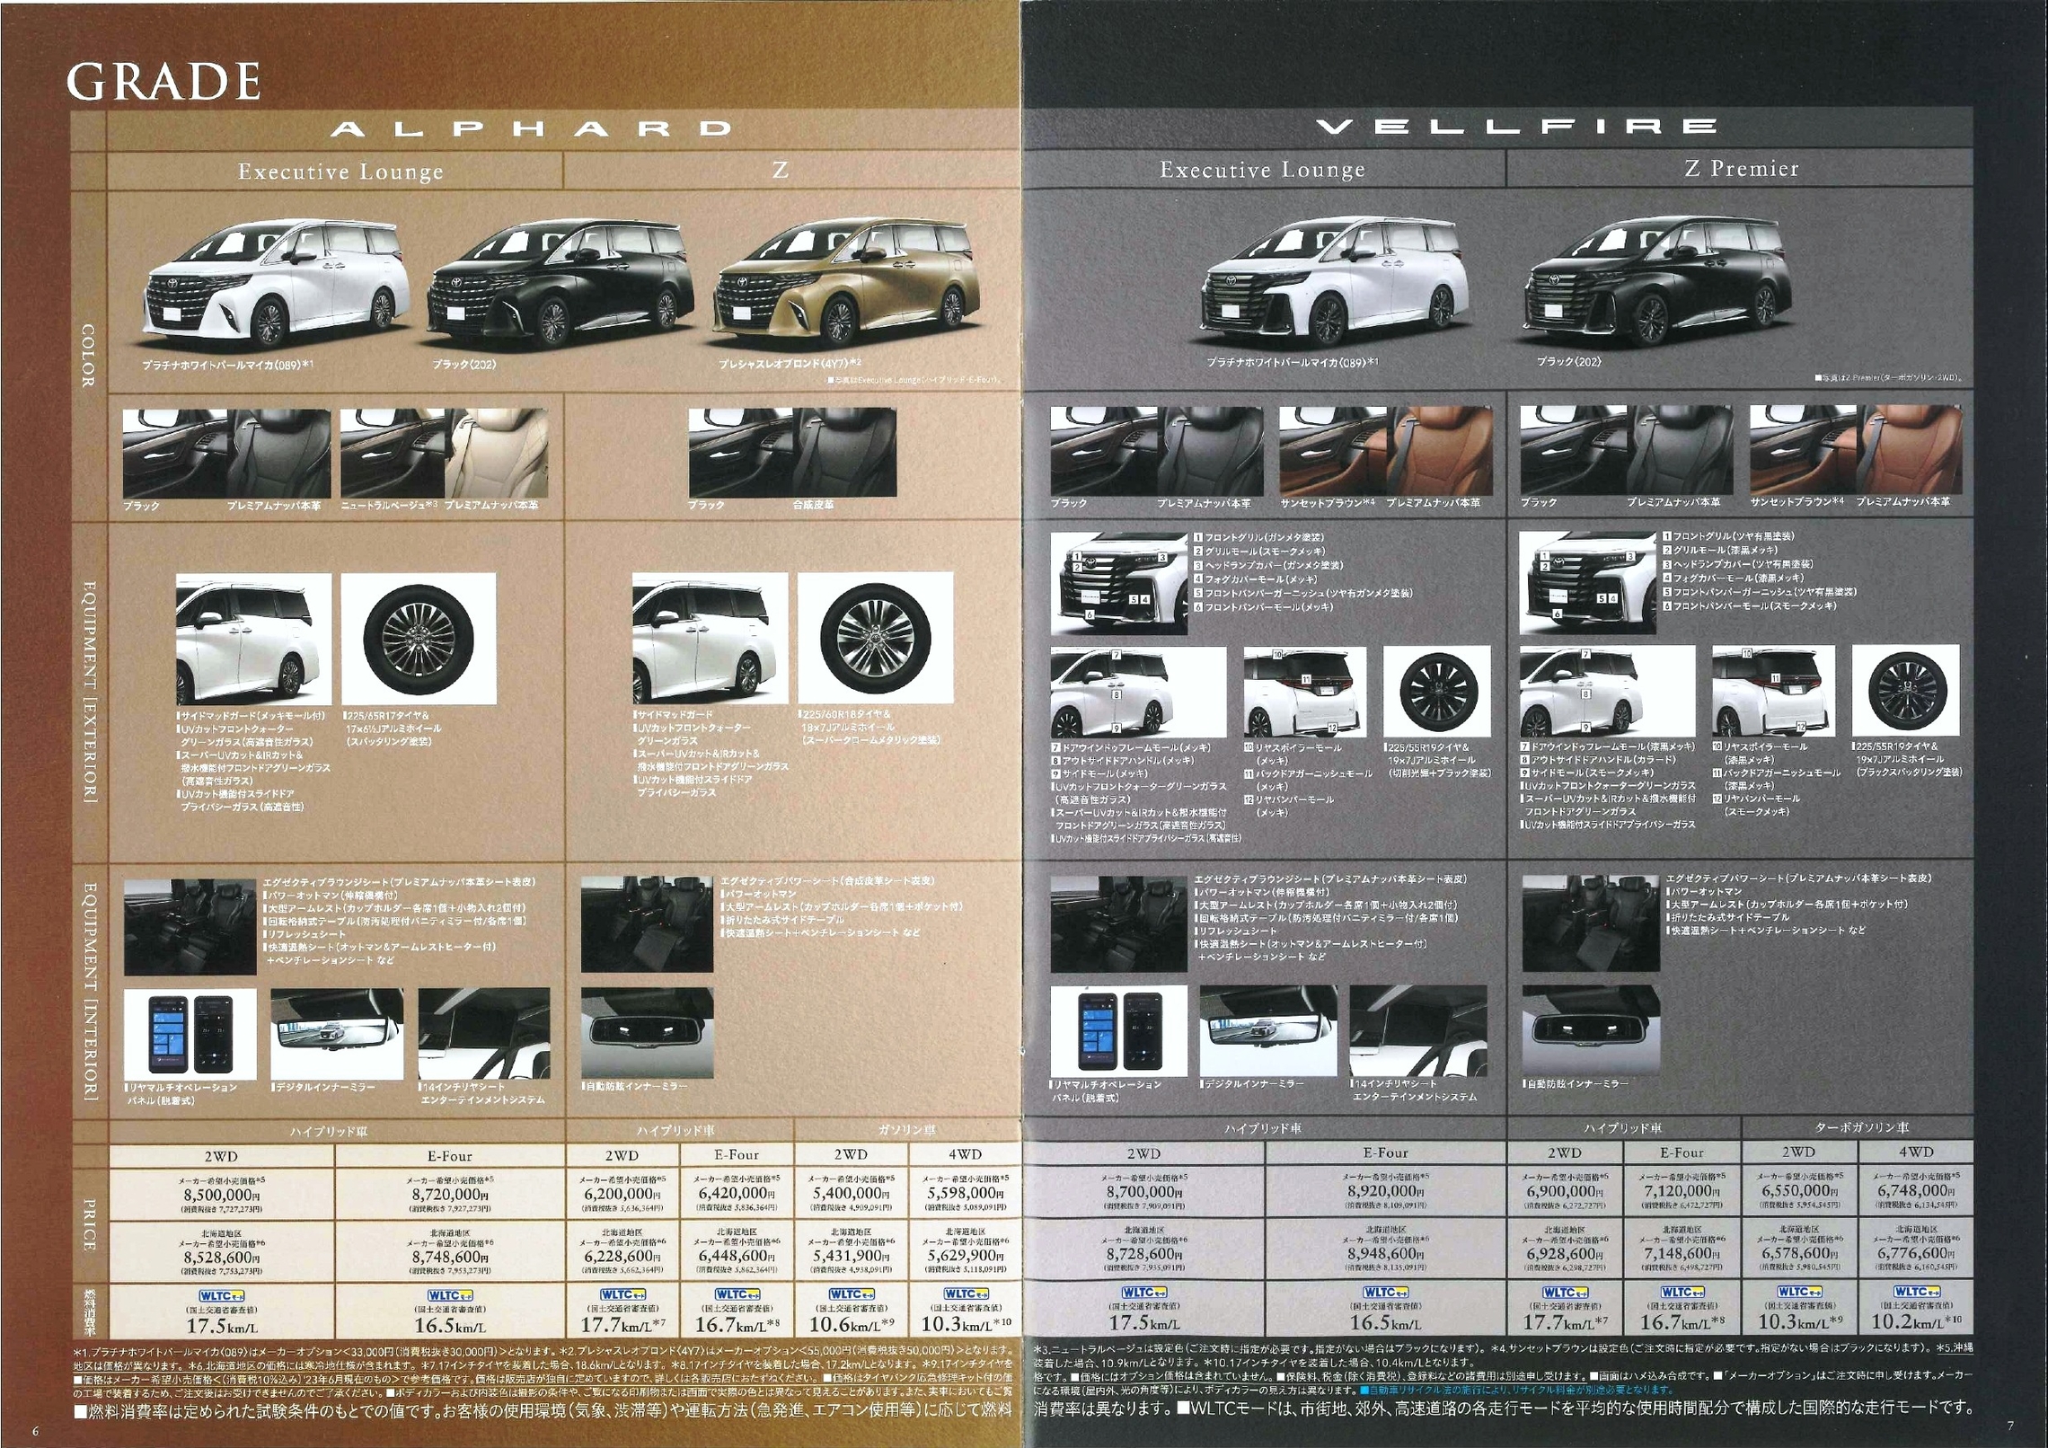2048x1448 pixels.
Task: Click the 8,700,000円 Vellfire price
Action: (x=1144, y=1193)
